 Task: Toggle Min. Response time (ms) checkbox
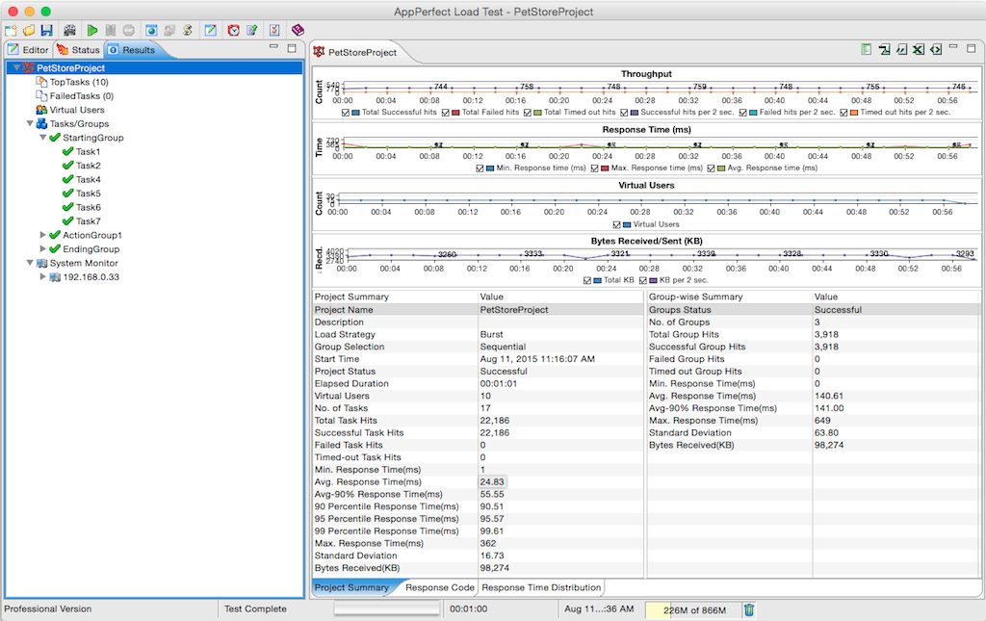coord(480,168)
